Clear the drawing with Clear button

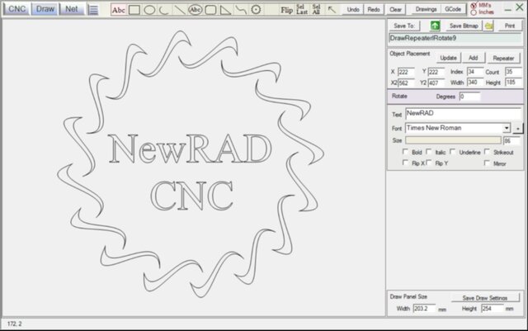click(x=395, y=10)
